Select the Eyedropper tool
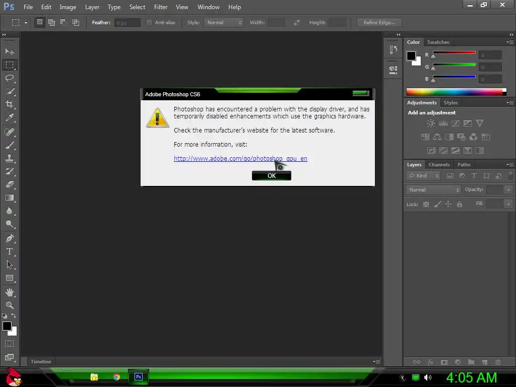Screen dimensions: 516x387 pos(10,117)
